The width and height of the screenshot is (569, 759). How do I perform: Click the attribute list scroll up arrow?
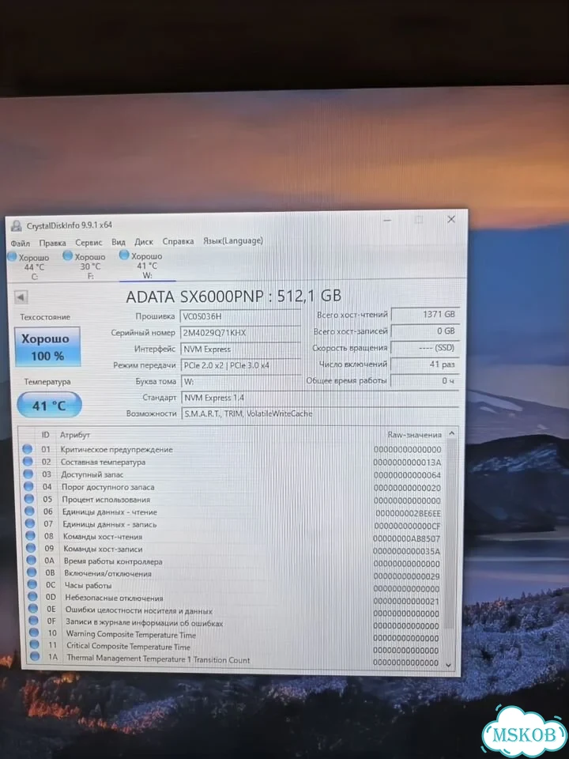tap(451, 433)
